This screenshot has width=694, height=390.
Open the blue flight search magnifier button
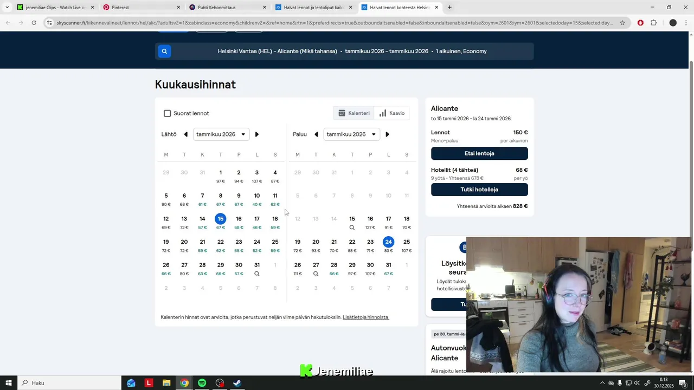[x=164, y=51]
